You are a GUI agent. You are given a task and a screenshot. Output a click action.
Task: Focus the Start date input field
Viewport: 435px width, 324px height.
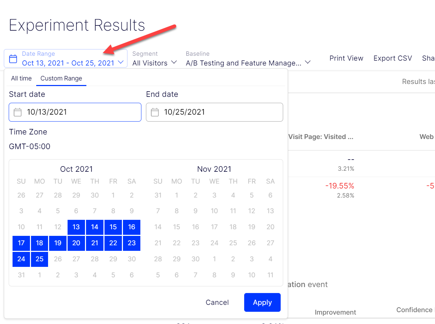click(x=80, y=112)
